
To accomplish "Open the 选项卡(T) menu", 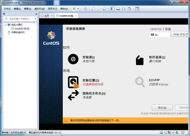I will [x=52, y=9].
